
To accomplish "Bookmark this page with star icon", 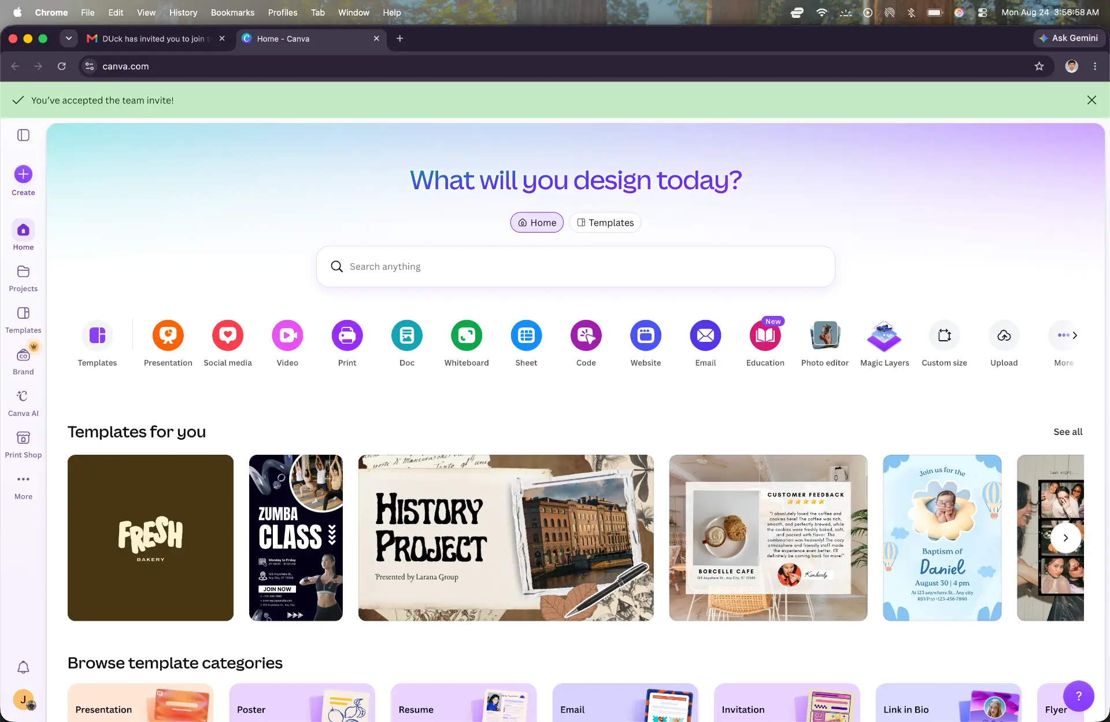I will tap(1039, 66).
